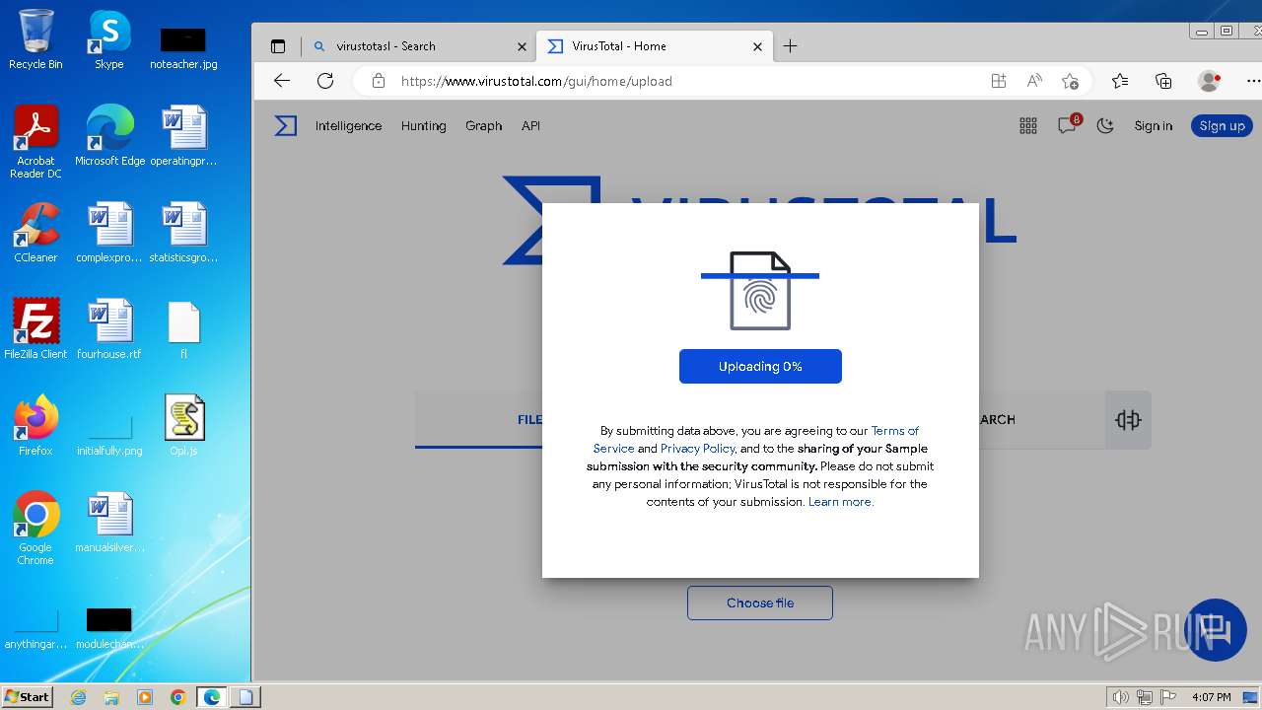Viewport: 1262px width, 710px height.
Task: Click VirusTotal logo in header
Action: click(285, 125)
